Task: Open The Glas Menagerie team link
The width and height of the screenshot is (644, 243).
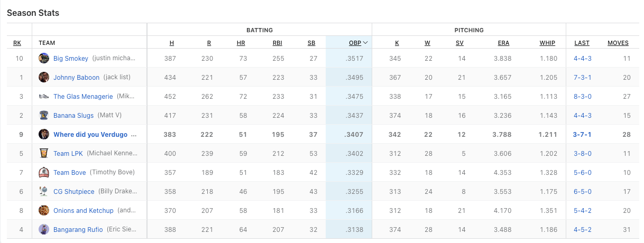Action: tap(83, 96)
